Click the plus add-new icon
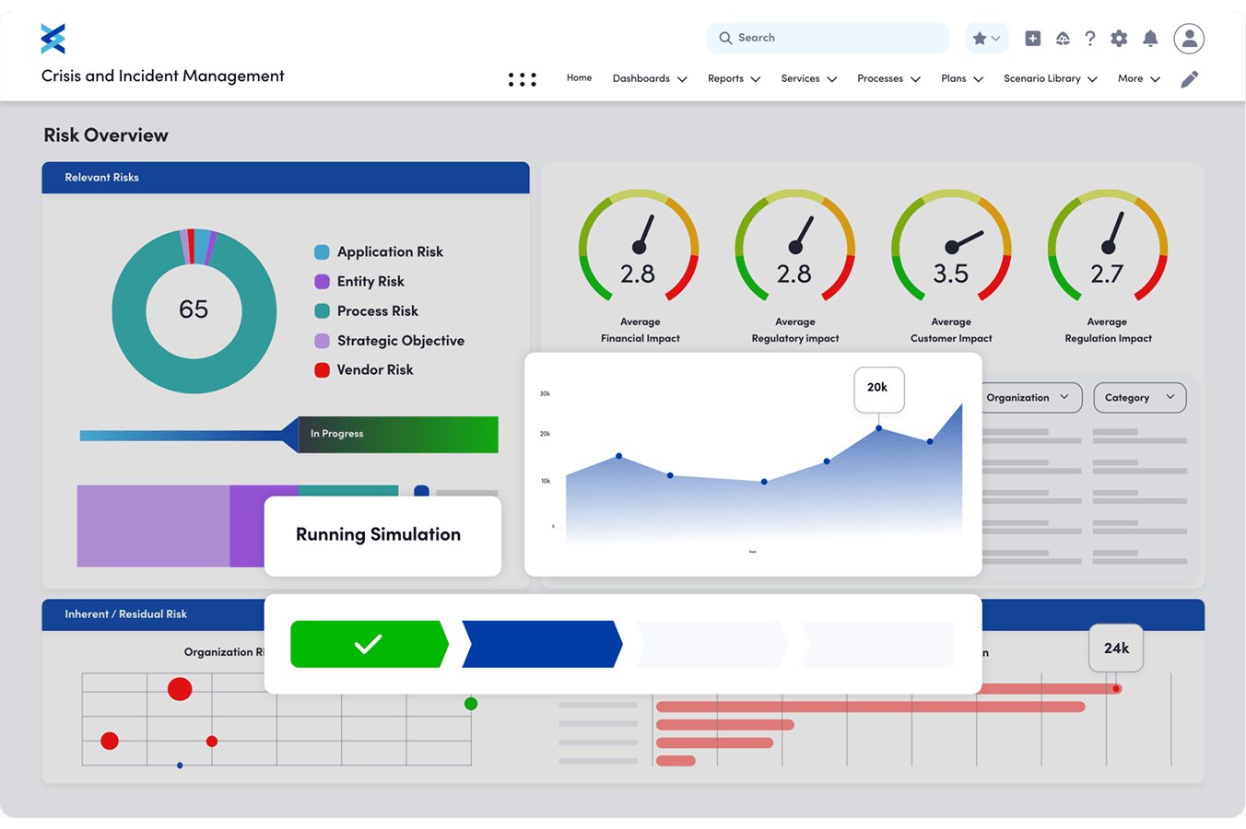The height and width of the screenshot is (829, 1246). [1033, 38]
